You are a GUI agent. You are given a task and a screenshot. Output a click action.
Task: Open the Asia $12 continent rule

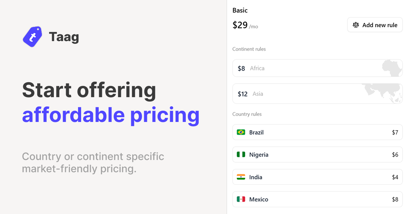click(x=307, y=94)
